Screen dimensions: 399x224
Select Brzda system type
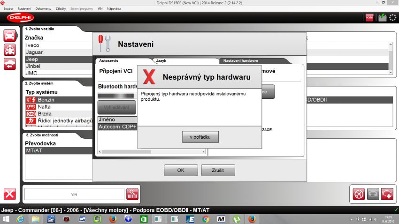point(59,114)
